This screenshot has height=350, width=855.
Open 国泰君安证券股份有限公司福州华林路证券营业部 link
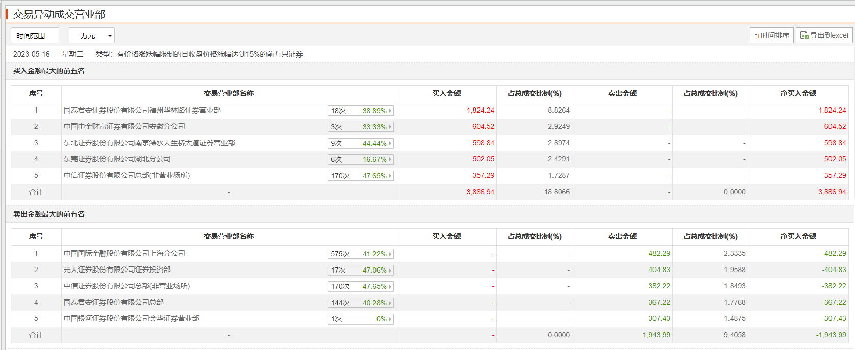(142, 110)
